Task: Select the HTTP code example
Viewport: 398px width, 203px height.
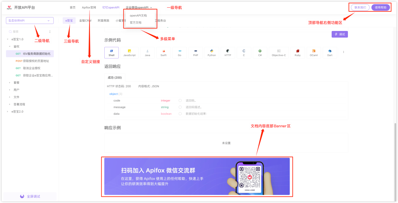Action: tap(228, 52)
